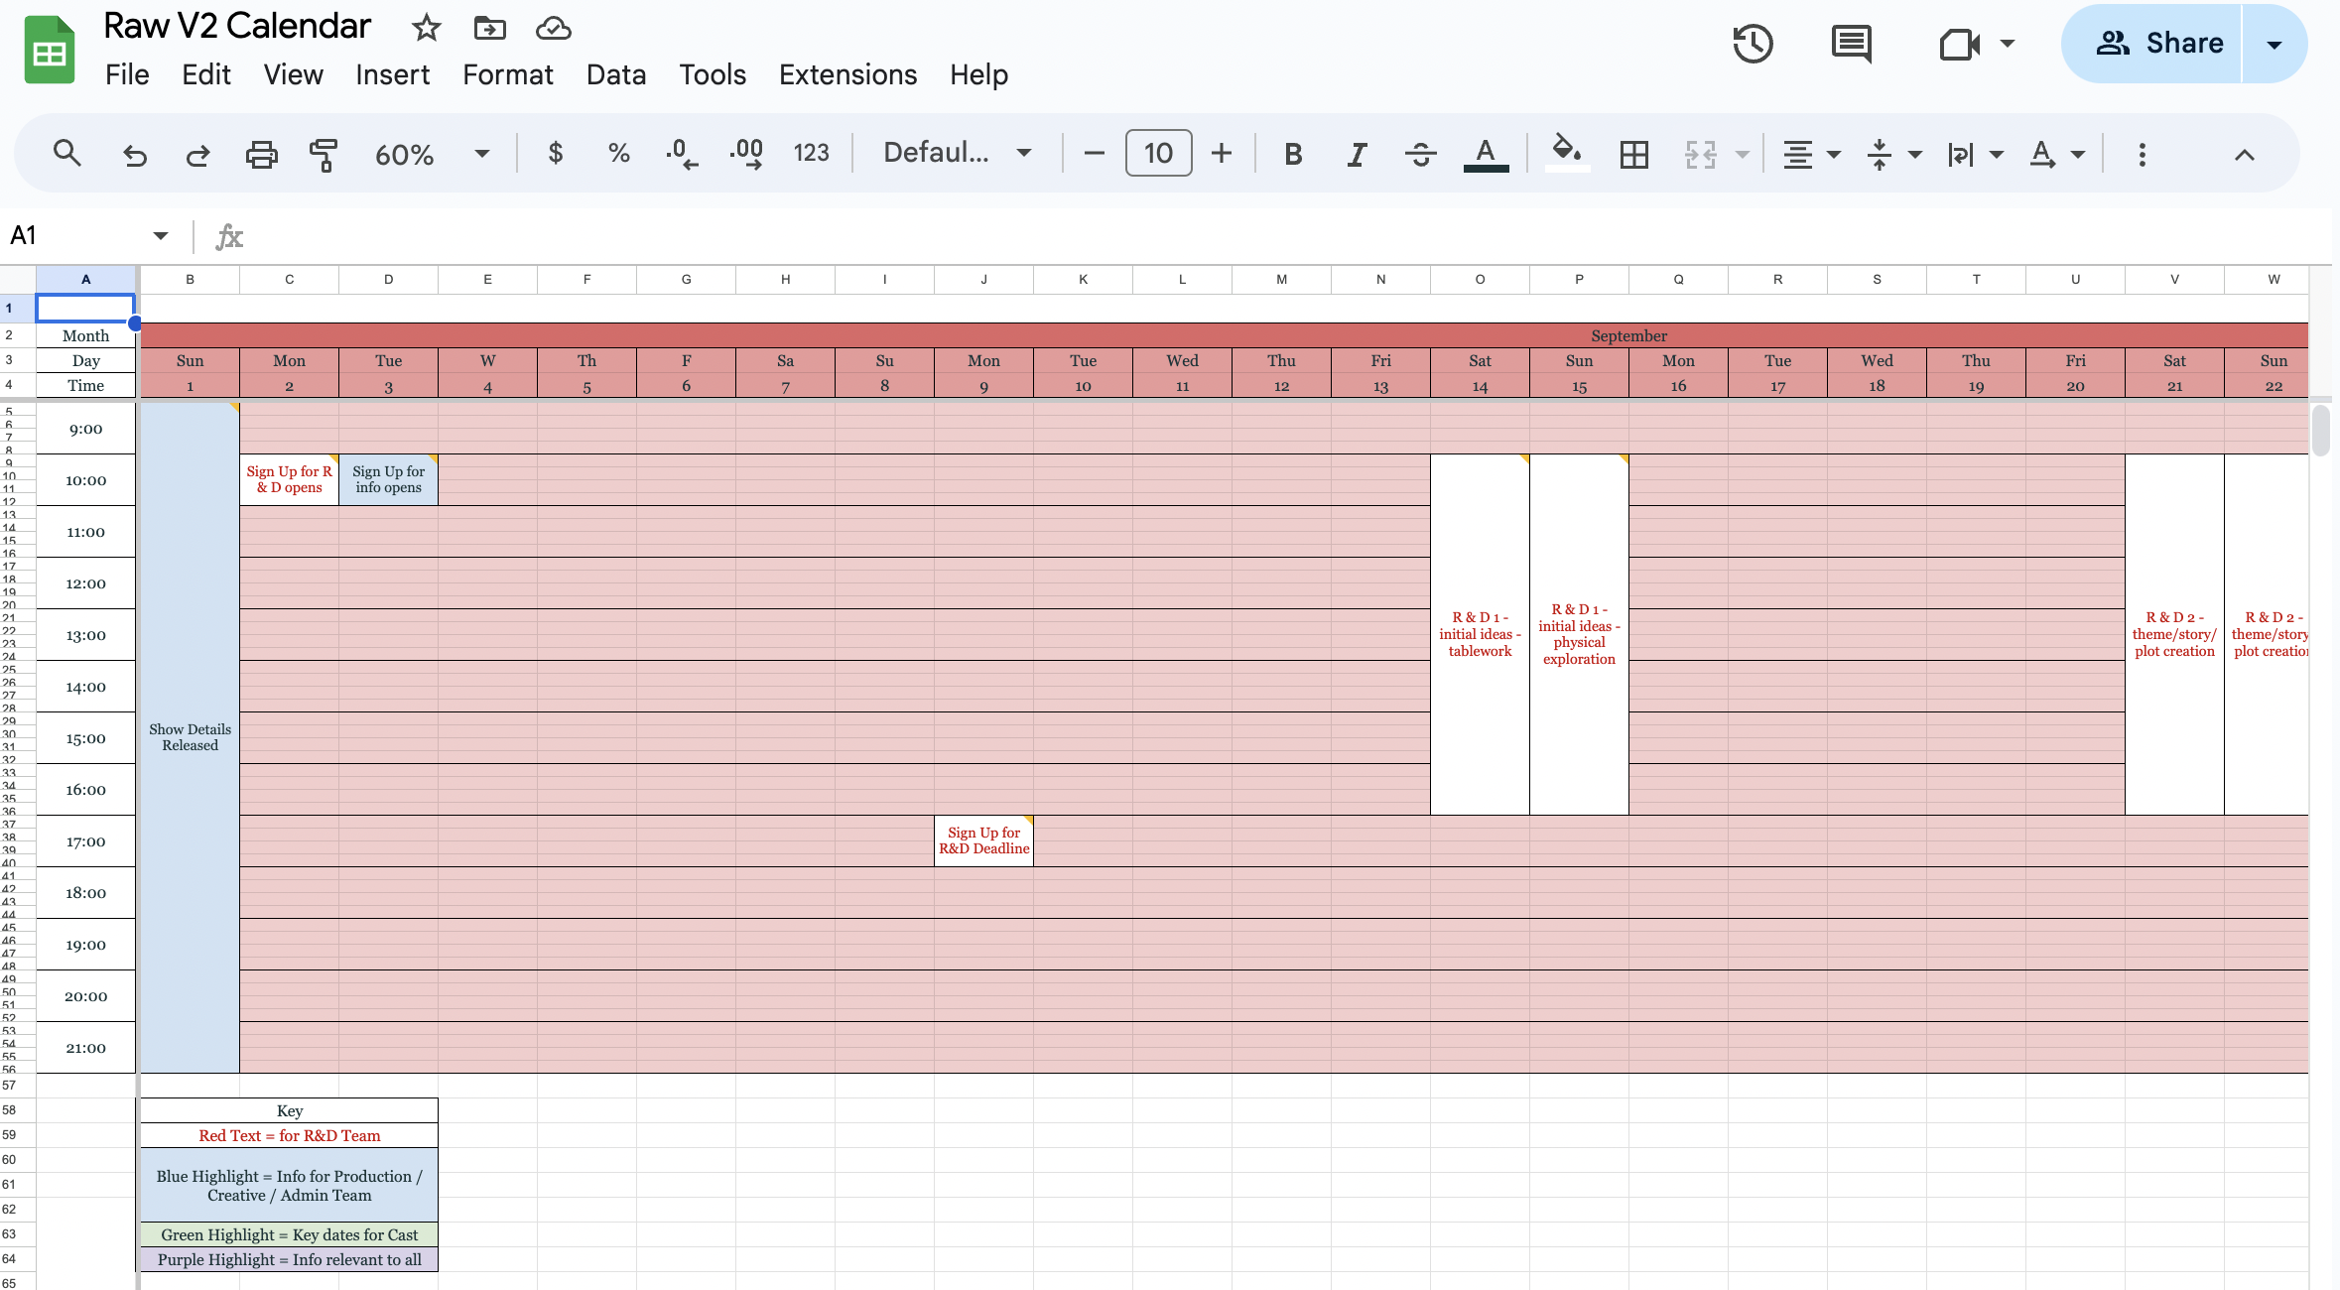
Task: Search the menus with magnifier icon
Action: tap(66, 154)
